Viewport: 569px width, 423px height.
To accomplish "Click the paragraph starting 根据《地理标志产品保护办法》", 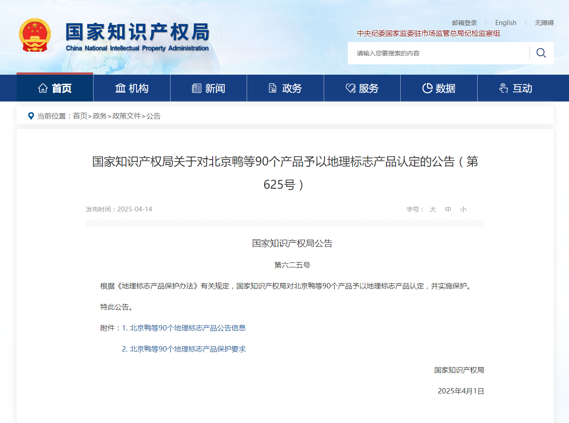I will pyautogui.click(x=286, y=286).
